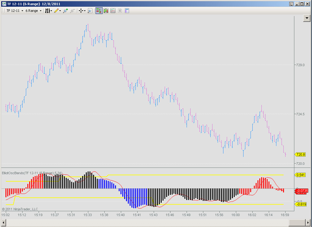Click the right scroll arrow of horizontal scrollbar
The image size is (312, 227).
point(308,222)
